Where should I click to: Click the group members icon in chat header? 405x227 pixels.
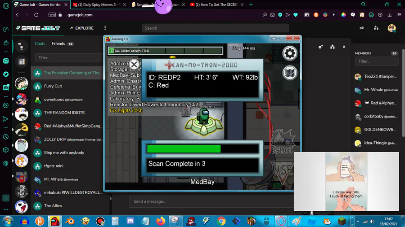click(333, 47)
